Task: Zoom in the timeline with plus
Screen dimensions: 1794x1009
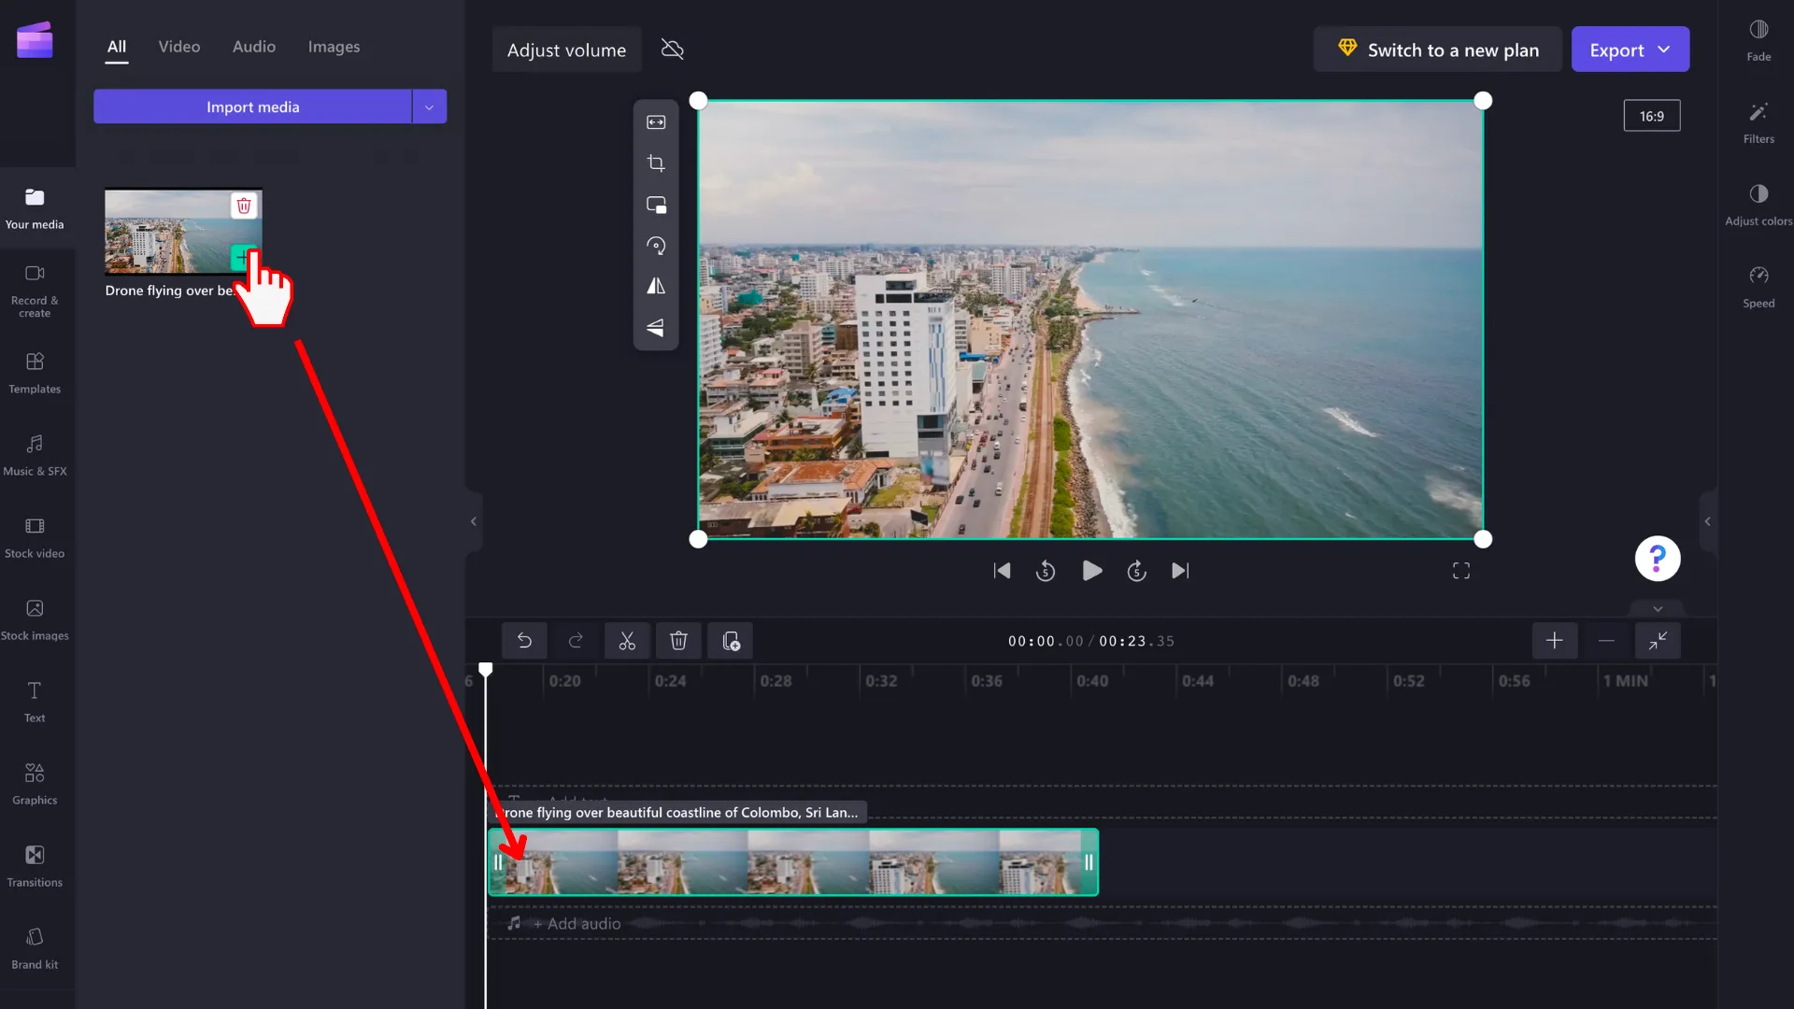Action: [x=1555, y=641]
